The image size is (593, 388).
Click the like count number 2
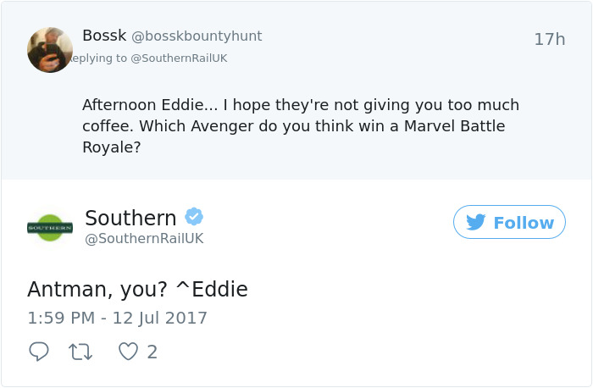point(152,352)
